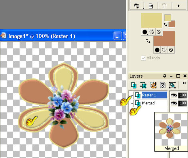Toggle foreground Texture button
This screenshot has width=188, height=158.
pyautogui.click(x=152, y=32)
